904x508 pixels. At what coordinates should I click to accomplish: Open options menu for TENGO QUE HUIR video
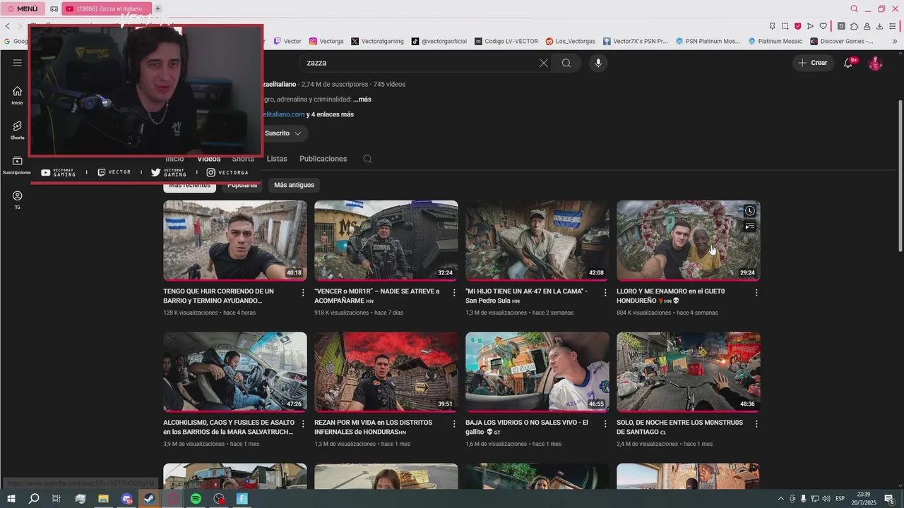click(x=303, y=292)
